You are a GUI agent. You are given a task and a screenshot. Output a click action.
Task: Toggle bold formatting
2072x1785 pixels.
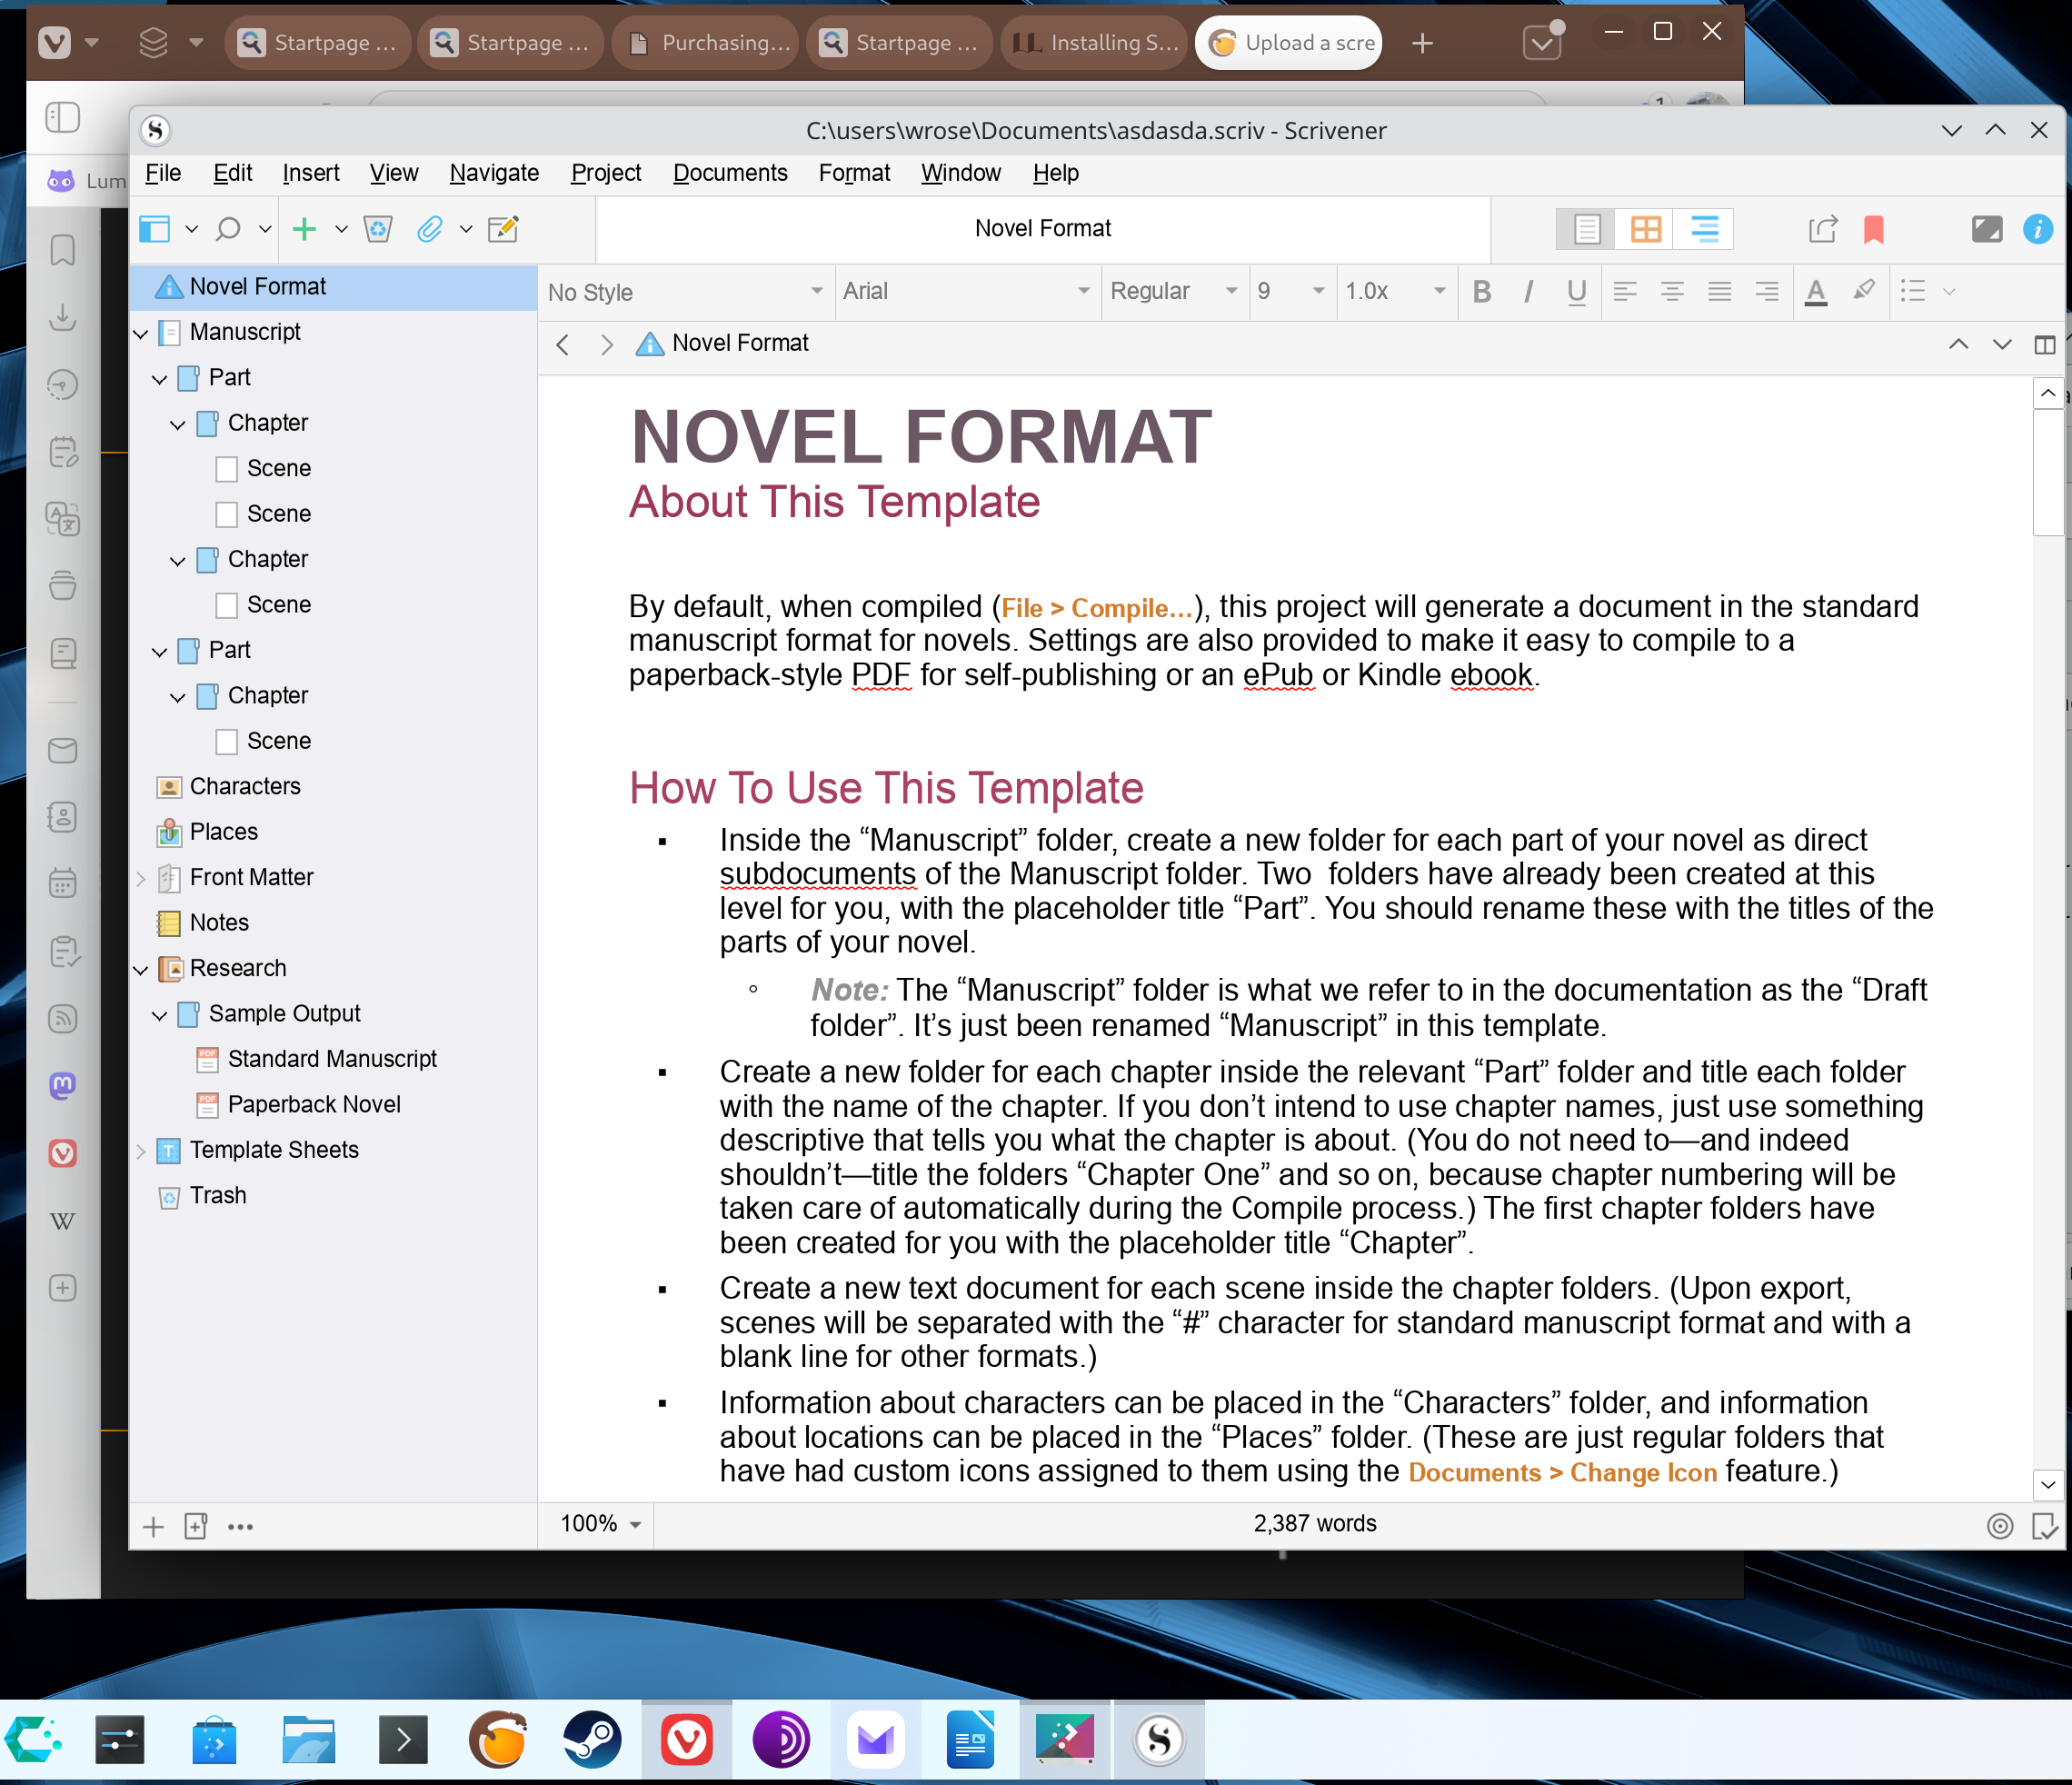(1482, 292)
